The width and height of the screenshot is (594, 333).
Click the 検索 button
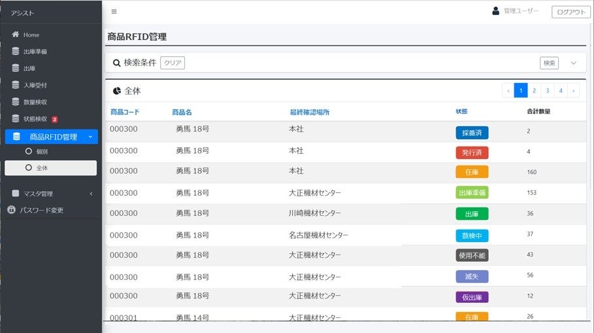[549, 63]
